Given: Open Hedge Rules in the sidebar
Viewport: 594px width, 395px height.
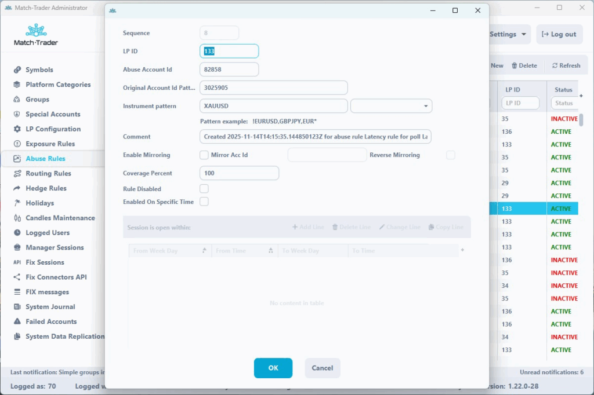Looking at the screenshot, I should 46,188.
